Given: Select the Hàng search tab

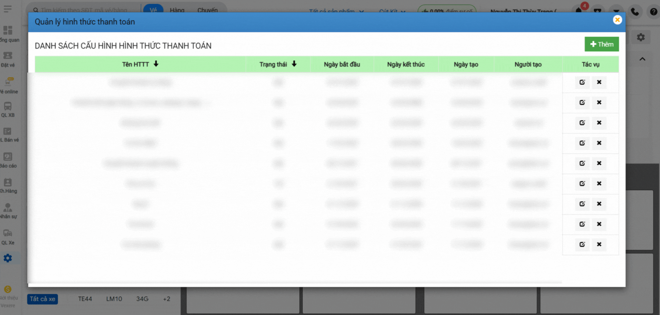Looking at the screenshot, I should [x=177, y=10].
